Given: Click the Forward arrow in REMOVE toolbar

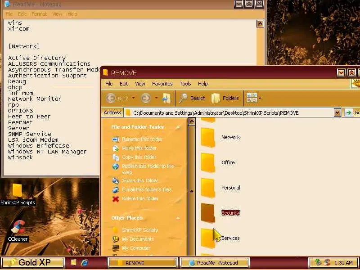Looking at the screenshot, I should 146,98.
